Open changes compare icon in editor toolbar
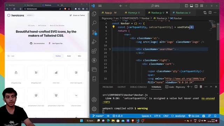The height and width of the screenshot is (126, 224). (205, 13)
